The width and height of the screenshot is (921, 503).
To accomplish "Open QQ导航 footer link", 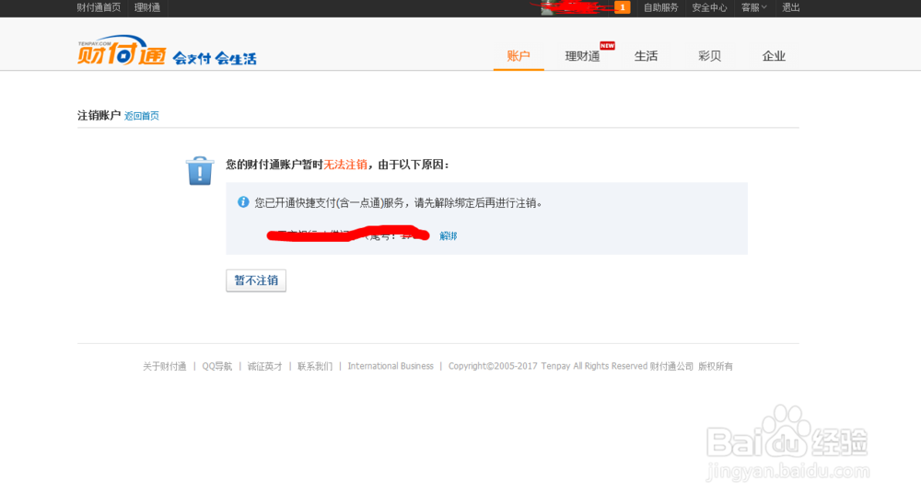I will [216, 366].
